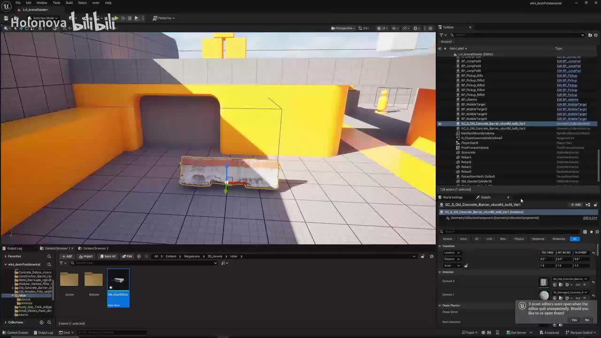The width and height of the screenshot is (601, 338).
Task: Save the current level with the save icon
Action: pos(6,18)
